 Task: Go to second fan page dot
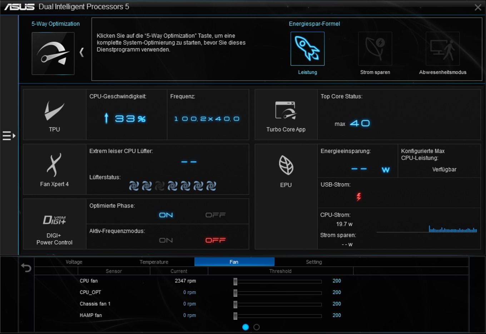pos(257,327)
